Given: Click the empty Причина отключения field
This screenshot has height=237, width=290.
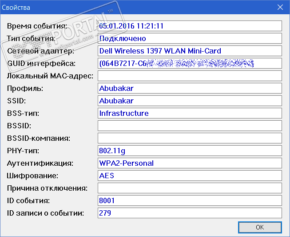Looking at the screenshot, I should (x=190, y=188).
